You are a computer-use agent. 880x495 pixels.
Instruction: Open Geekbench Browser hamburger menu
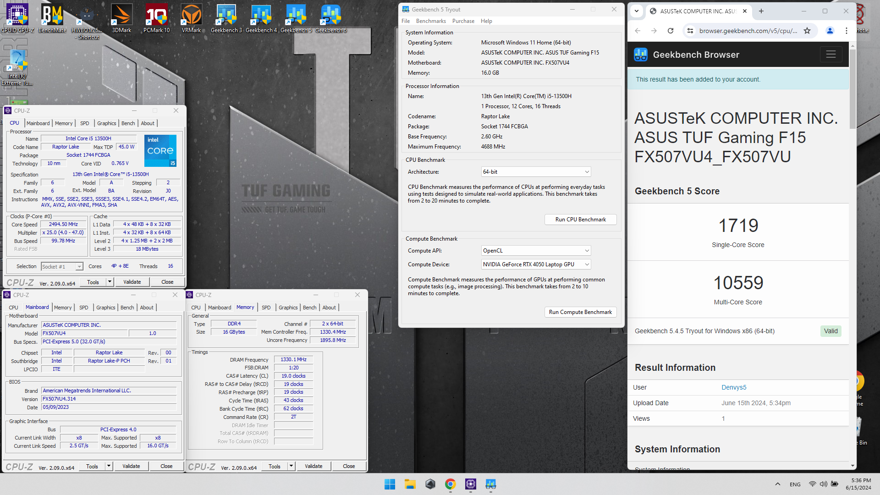coord(831,55)
